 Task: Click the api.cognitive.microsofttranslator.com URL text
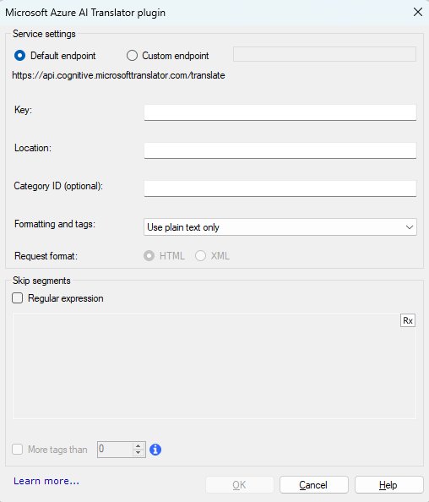118,75
